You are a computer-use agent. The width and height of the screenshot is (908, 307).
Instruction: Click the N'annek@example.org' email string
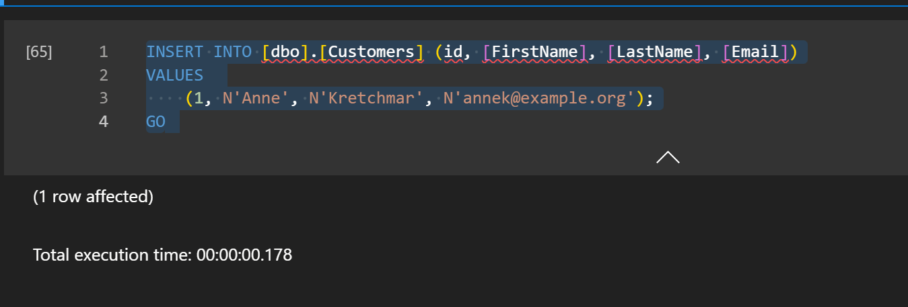539,99
